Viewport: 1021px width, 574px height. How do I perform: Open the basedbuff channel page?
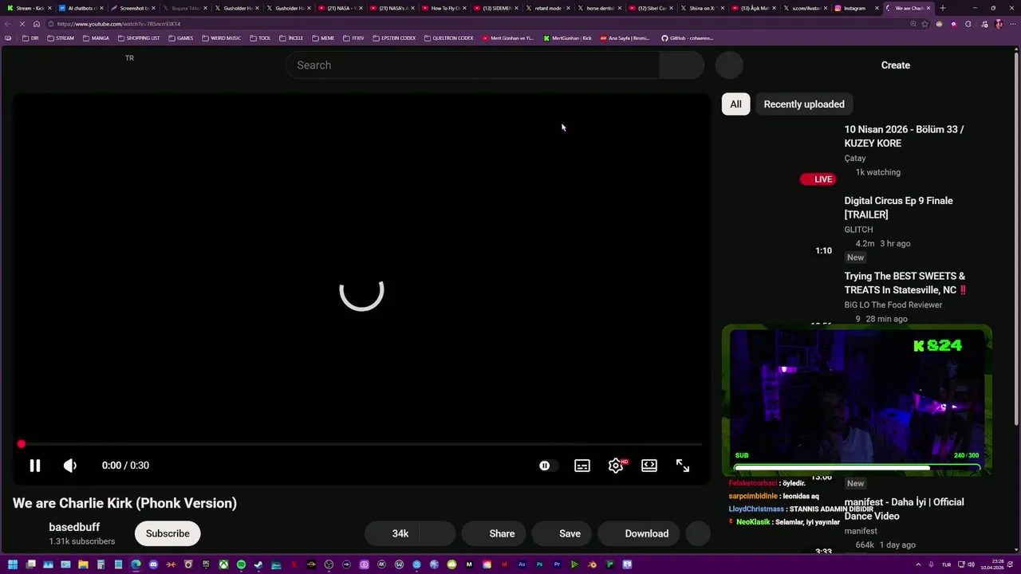coord(74,527)
